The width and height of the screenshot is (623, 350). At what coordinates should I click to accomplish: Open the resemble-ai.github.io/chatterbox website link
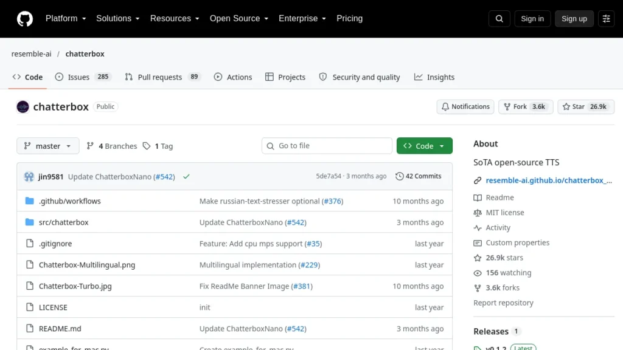(549, 180)
